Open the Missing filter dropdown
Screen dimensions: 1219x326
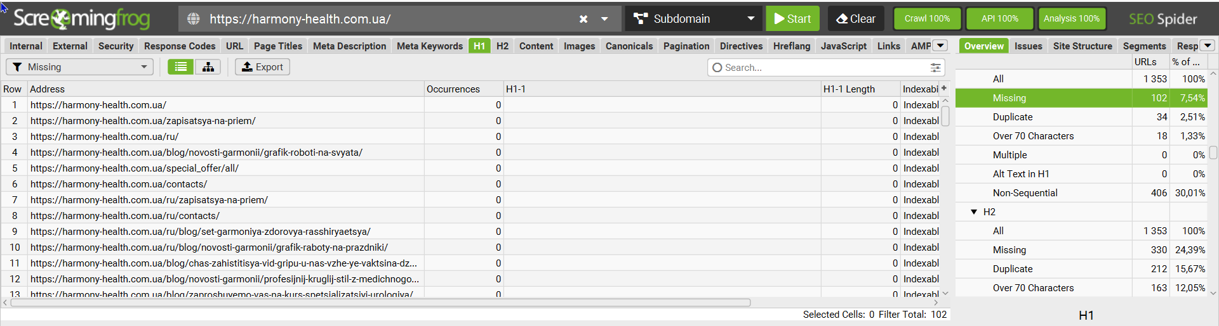80,67
